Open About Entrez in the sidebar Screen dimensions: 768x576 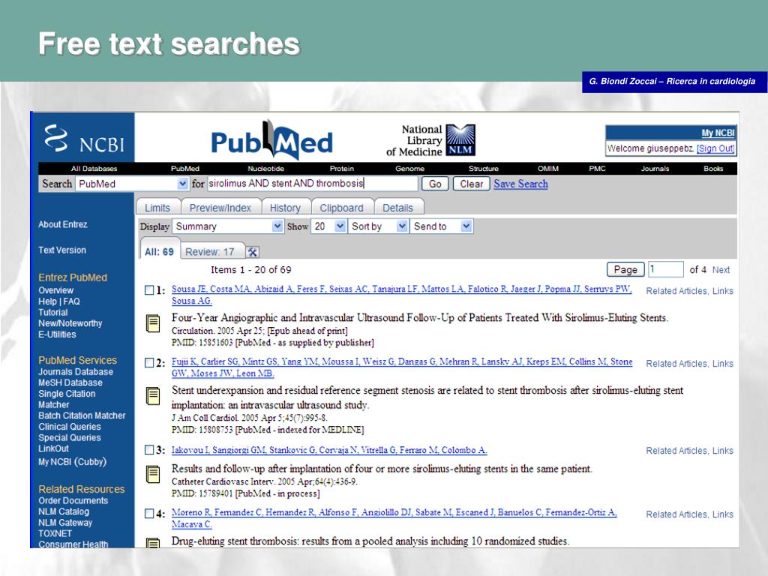(63, 224)
